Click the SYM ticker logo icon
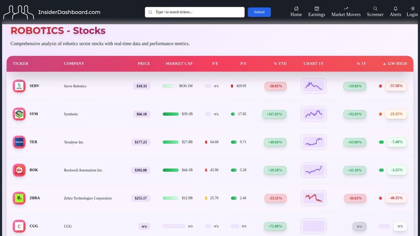 pyautogui.click(x=19, y=114)
